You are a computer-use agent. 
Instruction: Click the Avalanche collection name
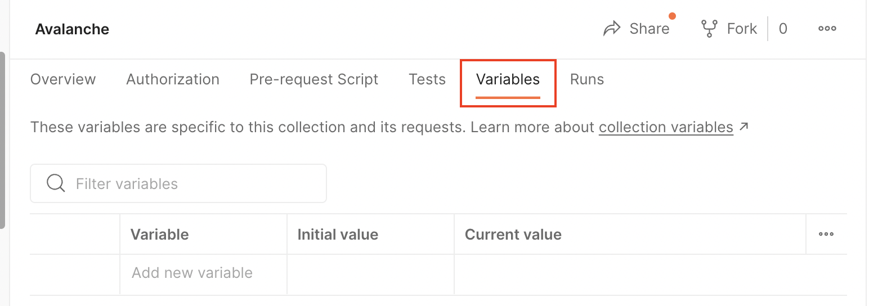[72, 29]
